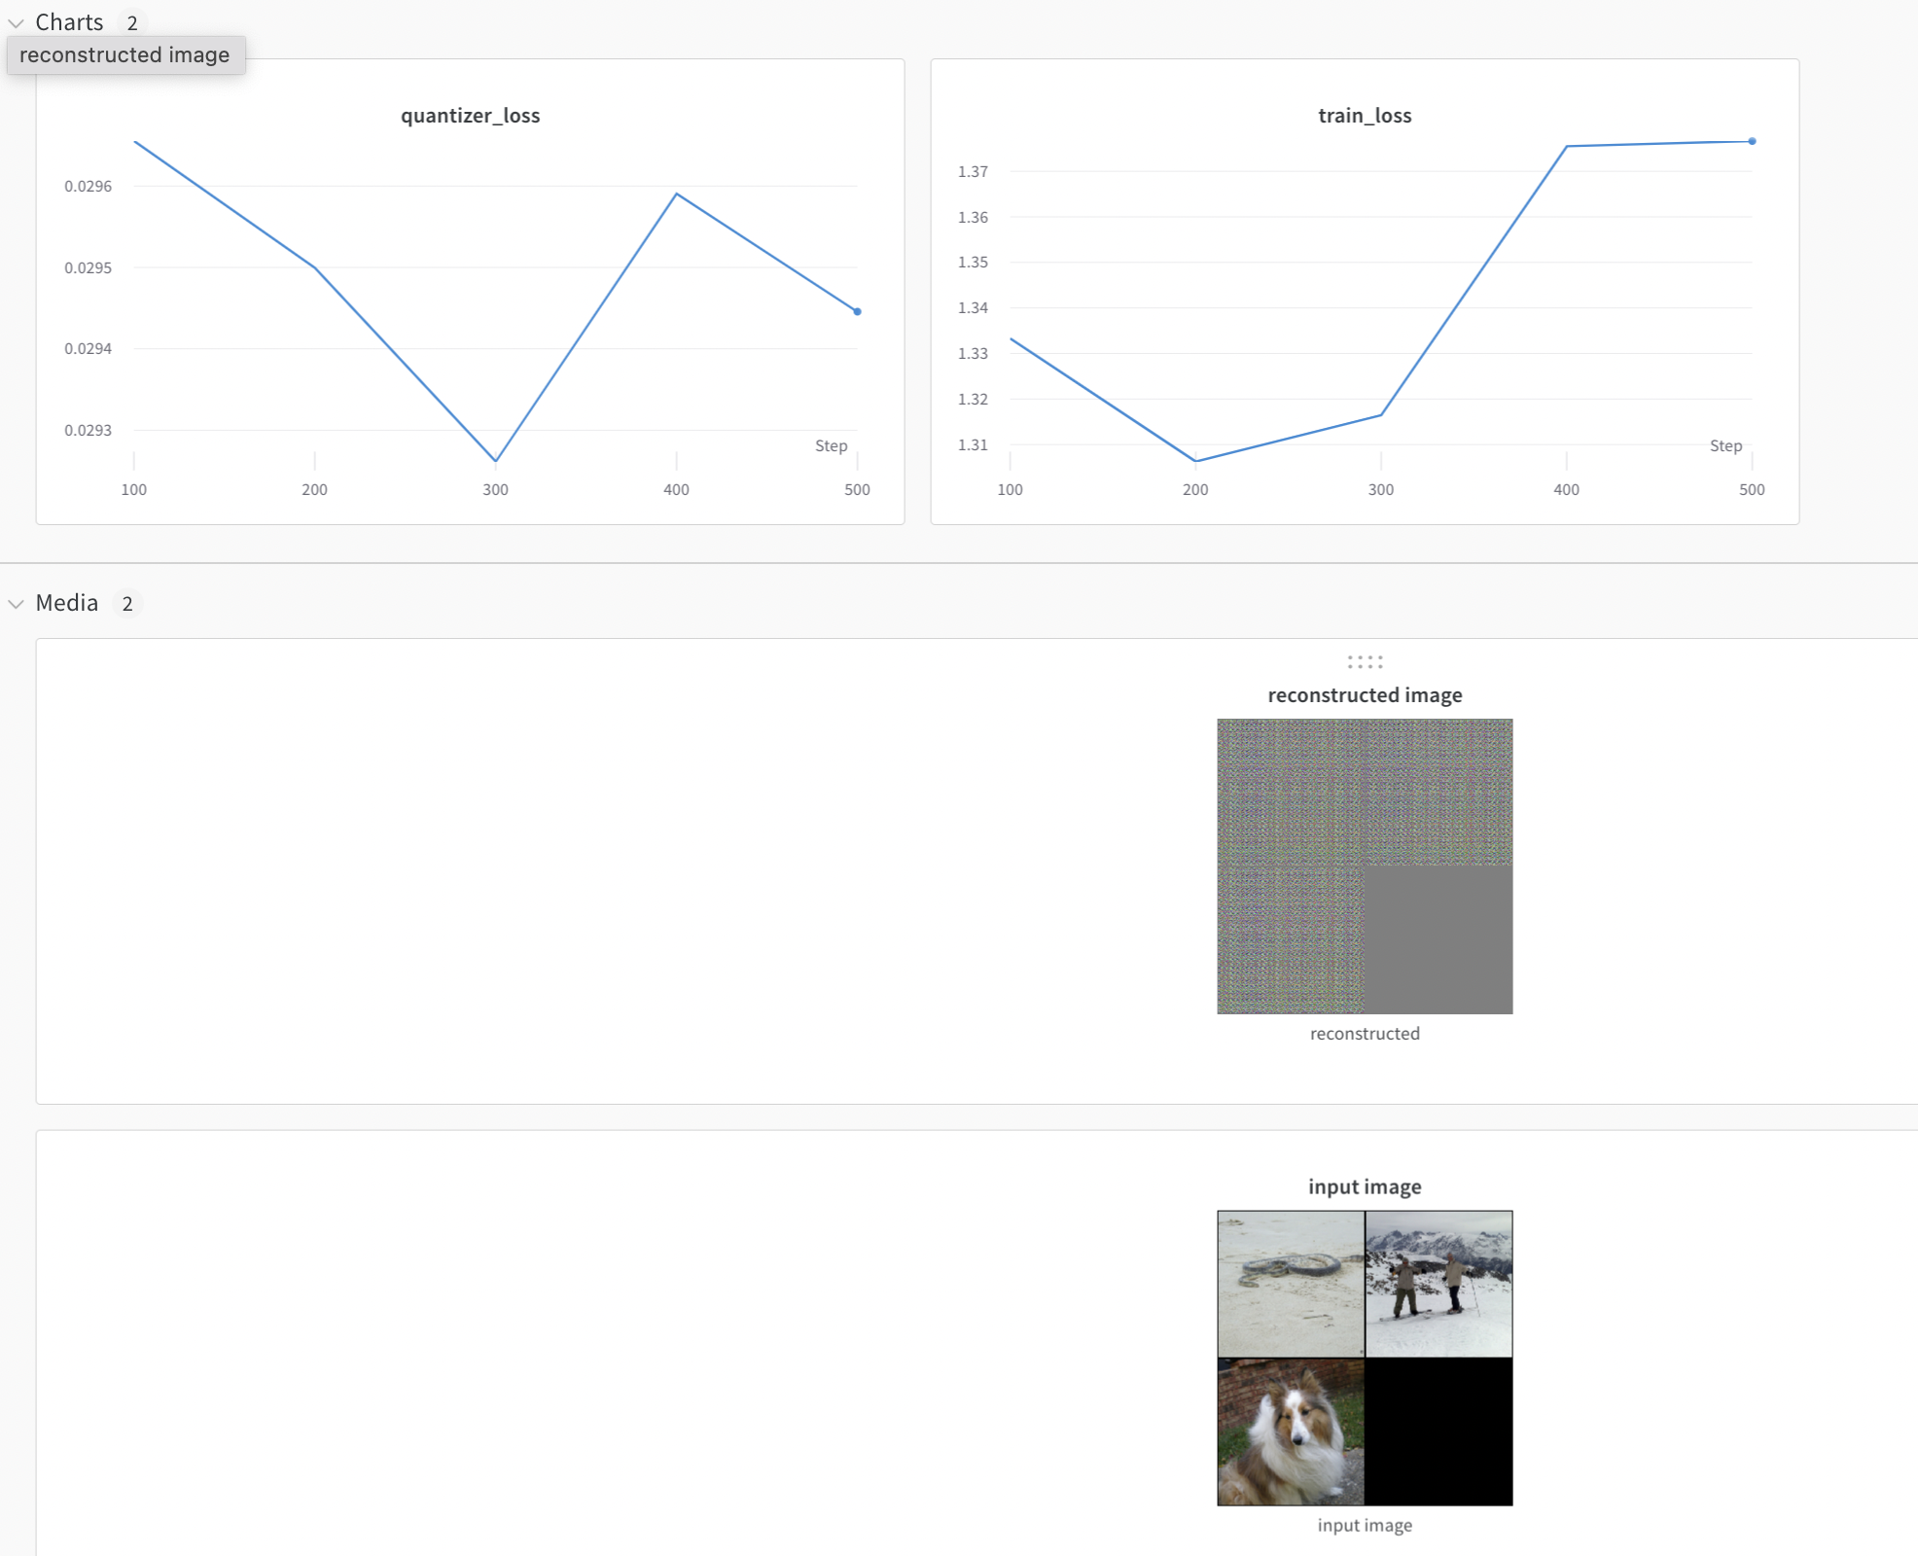Click the final data point on quantizer_loss chart
The height and width of the screenshot is (1556, 1918).
coord(857,311)
